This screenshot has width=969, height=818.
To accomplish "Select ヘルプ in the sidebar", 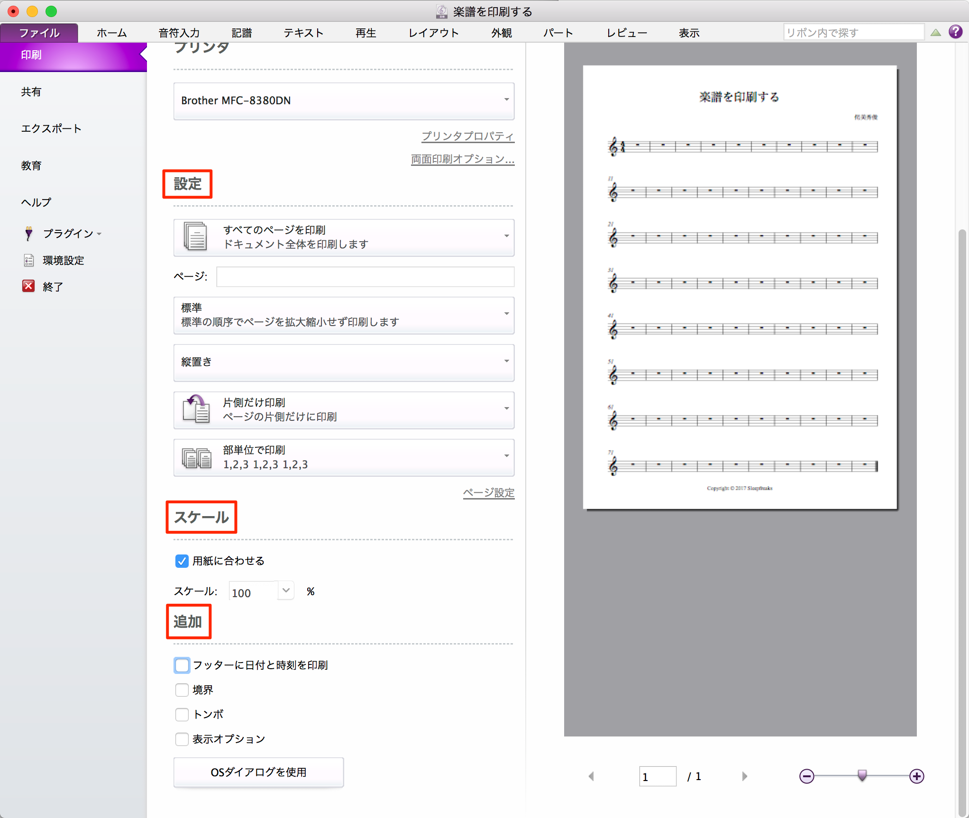I will [x=36, y=202].
